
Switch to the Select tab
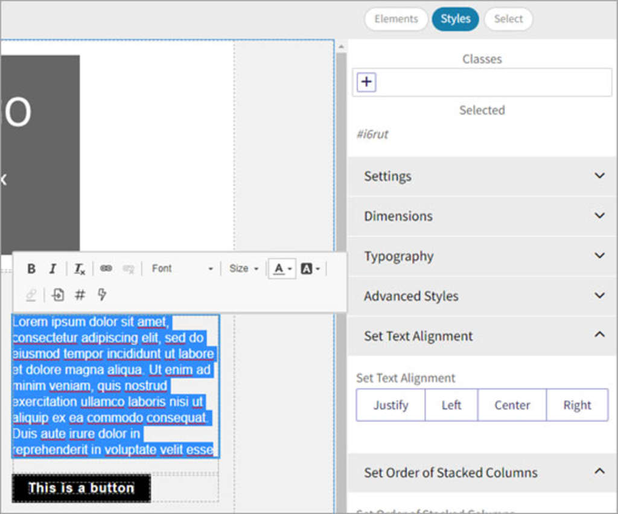click(x=508, y=19)
